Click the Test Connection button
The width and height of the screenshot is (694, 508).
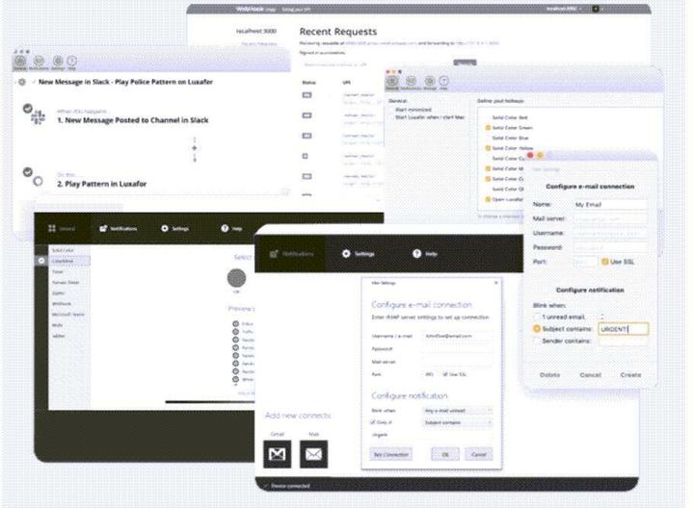pyautogui.click(x=390, y=453)
